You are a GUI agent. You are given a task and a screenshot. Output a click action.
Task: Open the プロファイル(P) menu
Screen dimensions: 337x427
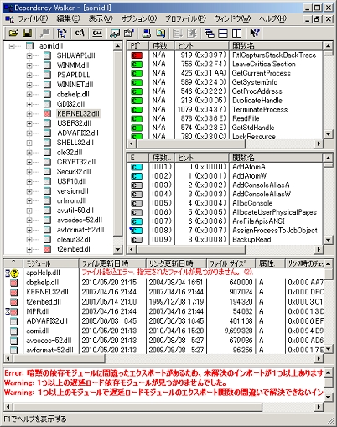click(185, 19)
